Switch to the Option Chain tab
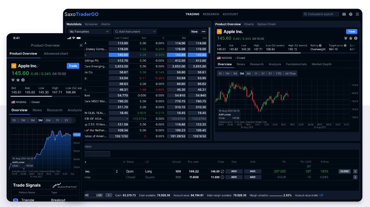The height and width of the screenshot is (207, 370). tap(266, 24)
